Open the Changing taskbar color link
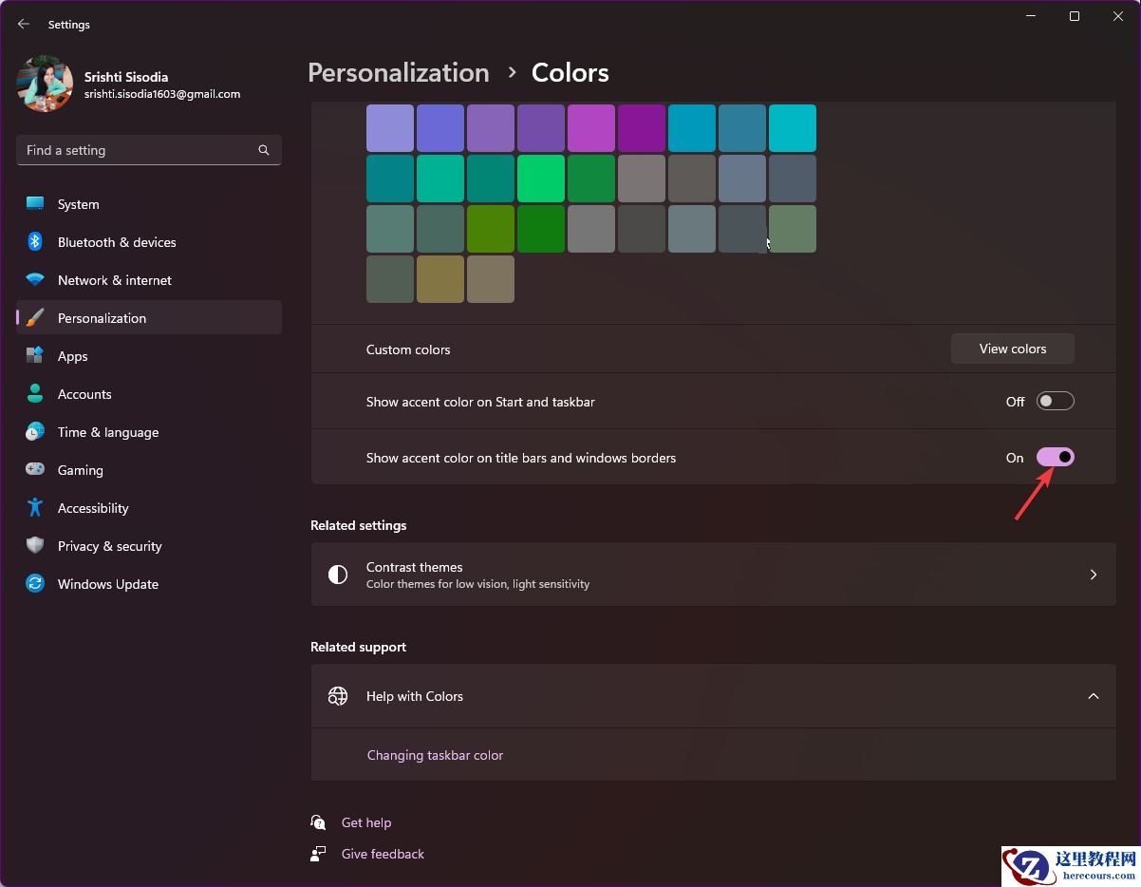Image resolution: width=1141 pixels, height=887 pixels. [435, 755]
